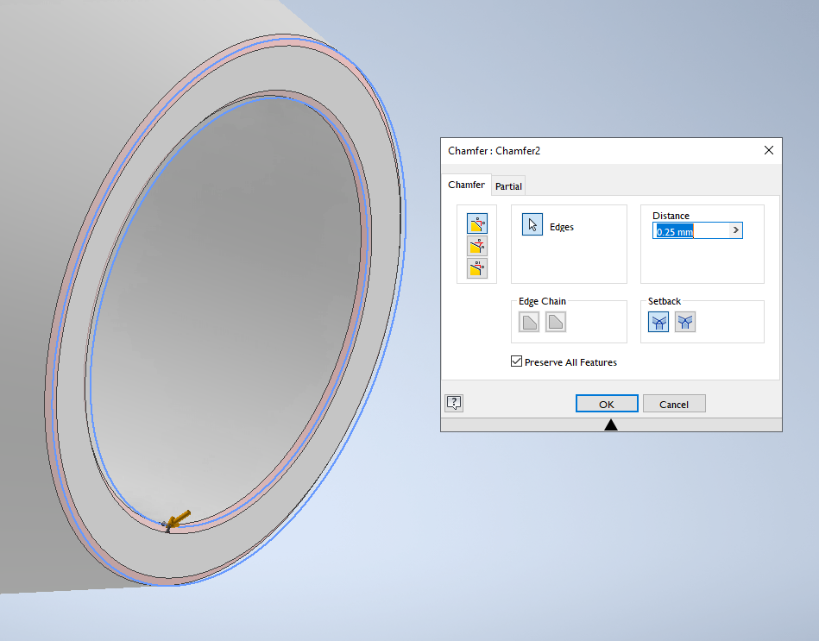Activate the Edges selection tool

point(531,223)
